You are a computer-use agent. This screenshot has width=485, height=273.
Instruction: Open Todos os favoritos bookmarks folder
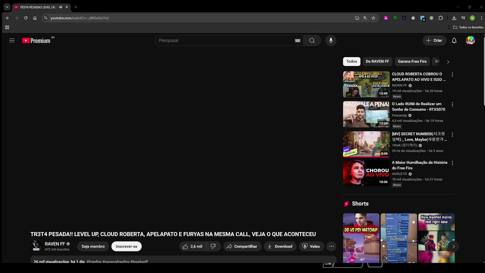pyautogui.click(x=468, y=27)
